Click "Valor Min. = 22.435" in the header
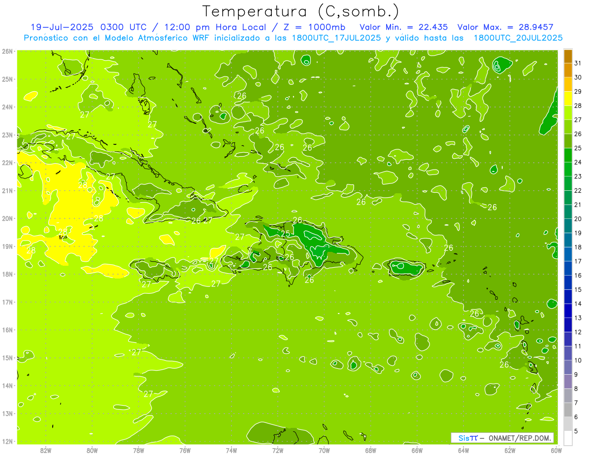The image size is (591, 457). click(404, 27)
